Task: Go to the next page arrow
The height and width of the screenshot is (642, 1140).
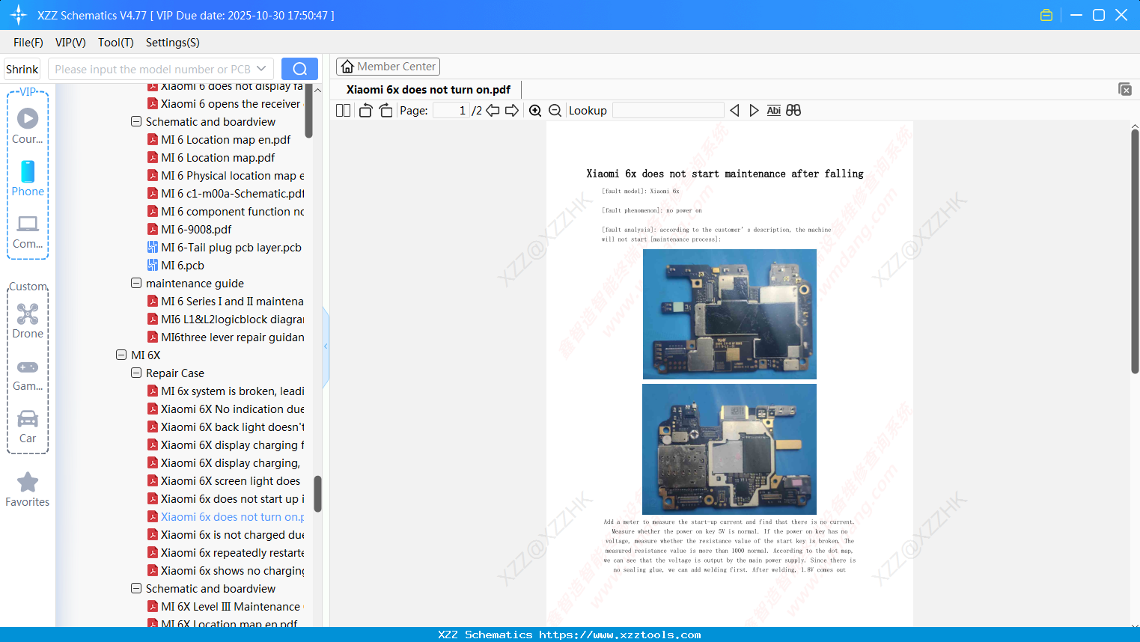Action: click(x=512, y=110)
